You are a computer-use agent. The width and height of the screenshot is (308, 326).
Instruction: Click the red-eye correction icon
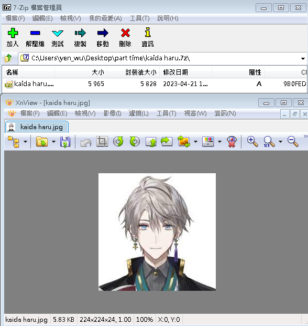[x=232, y=142]
